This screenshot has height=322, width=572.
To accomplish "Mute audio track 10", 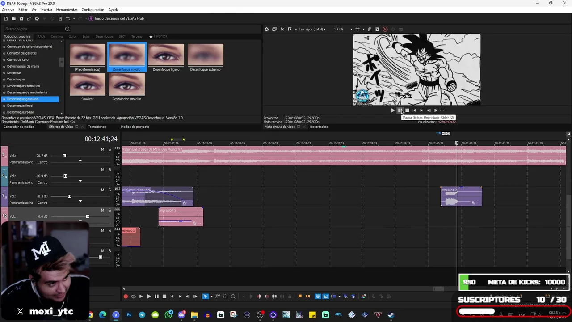I will (102, 210).
